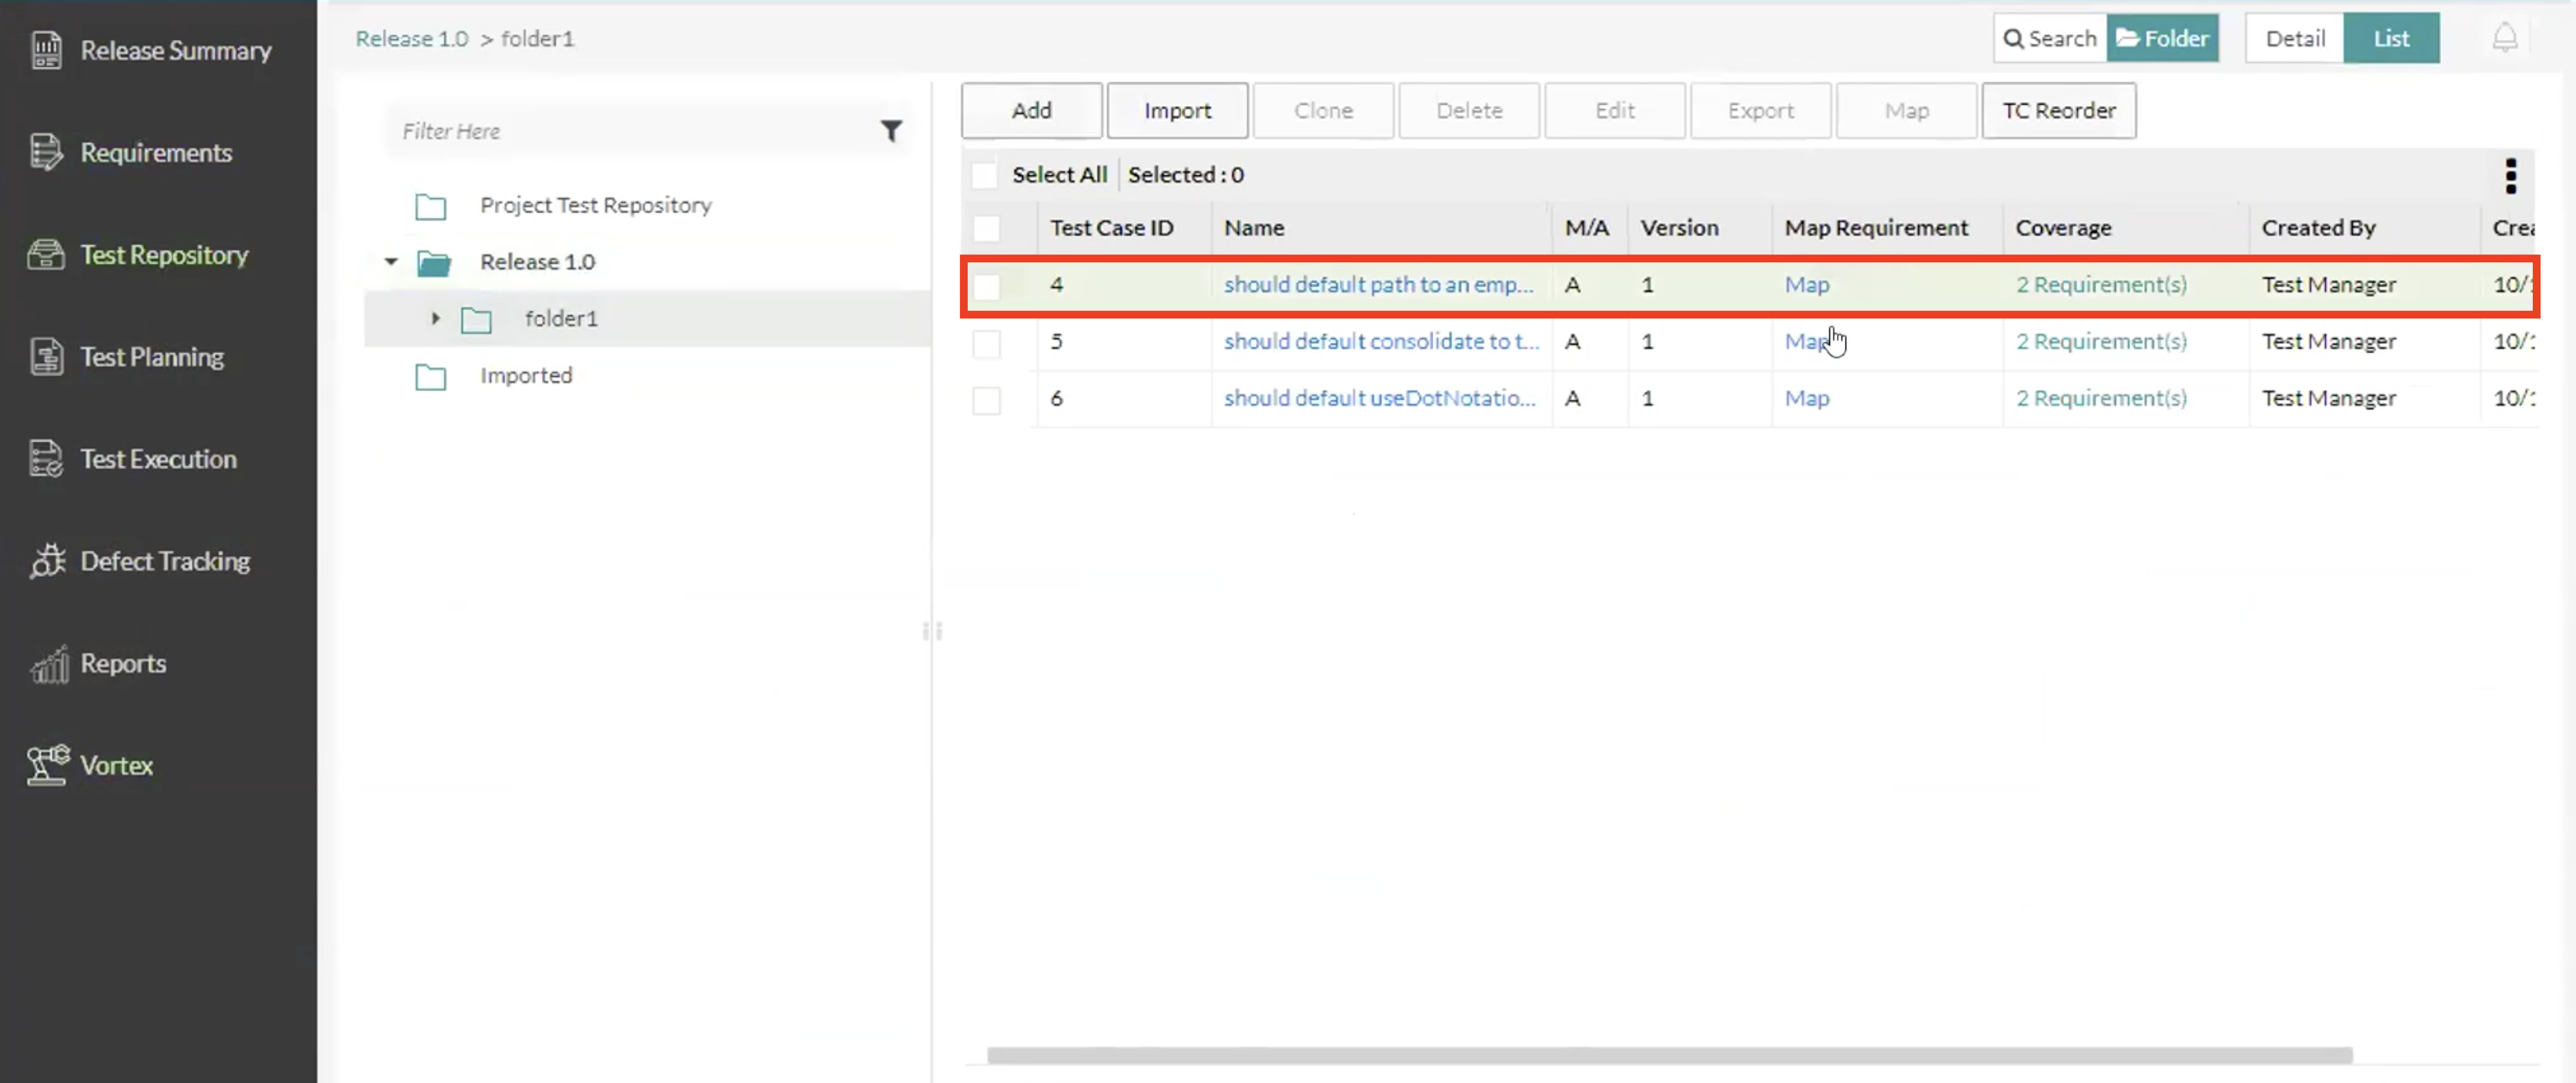
Task: Click the Map toolbar button
Action: (1906, 110)
